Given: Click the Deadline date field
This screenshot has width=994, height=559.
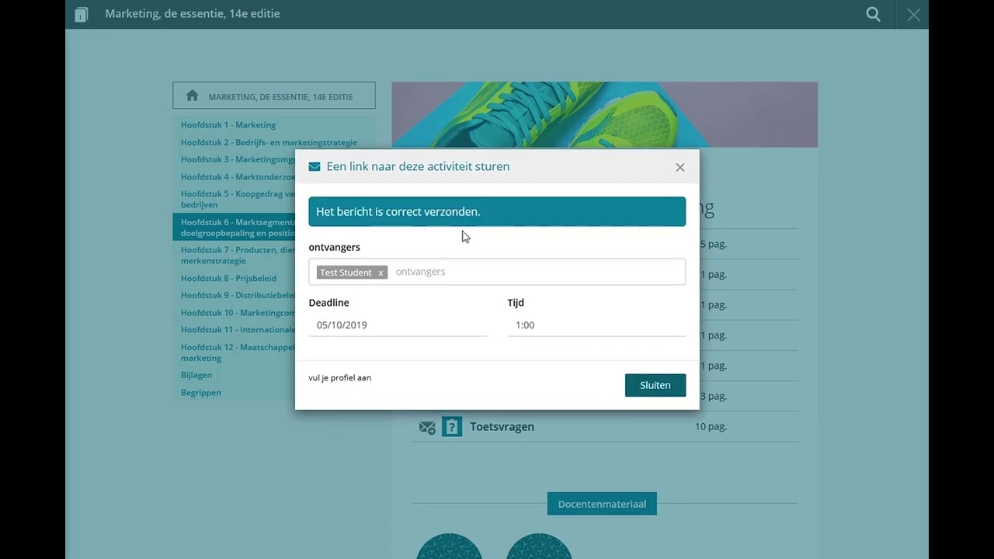Looking at the screenshot, I should point(398,325).
